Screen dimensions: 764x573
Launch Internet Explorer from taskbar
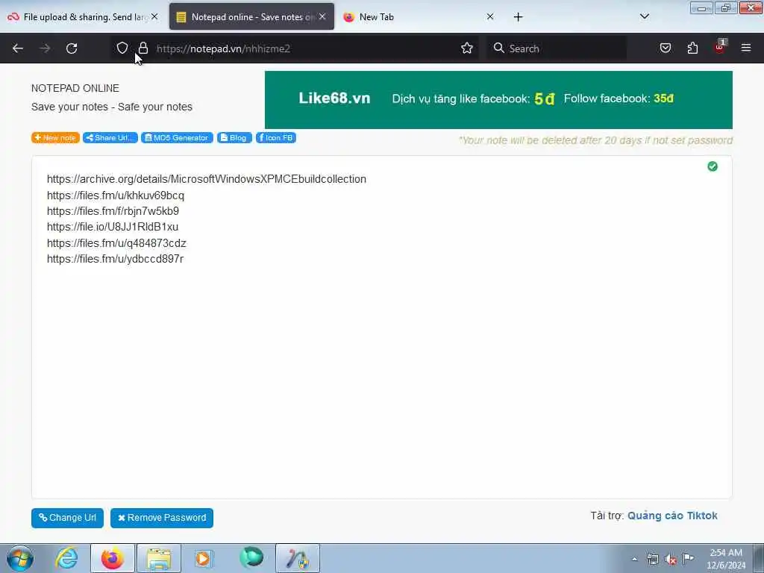66,558
